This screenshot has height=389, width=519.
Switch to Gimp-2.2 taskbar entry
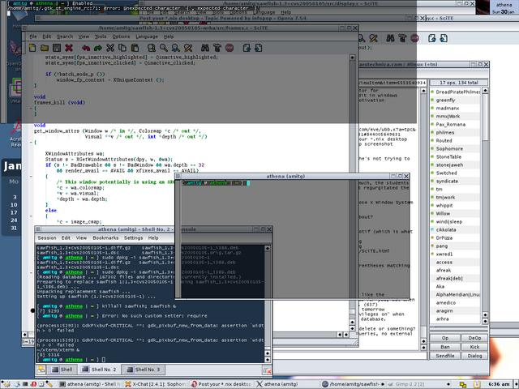419,384
